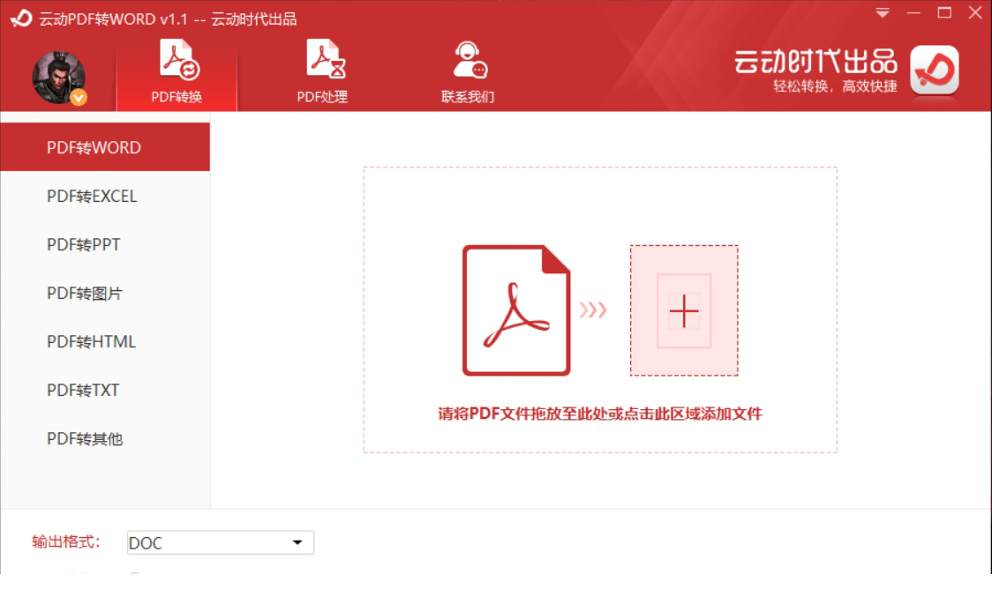Expand the title bar dropdown arrow
992x597 pixels.
pyautogui.click(x=881, y=13)
